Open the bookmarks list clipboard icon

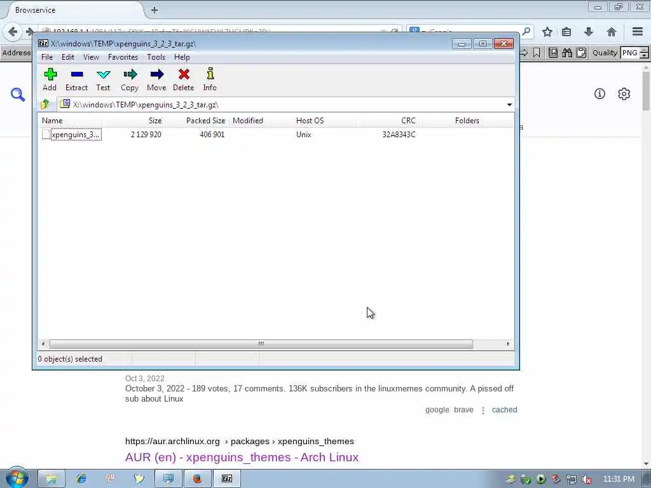coord(566,32)
